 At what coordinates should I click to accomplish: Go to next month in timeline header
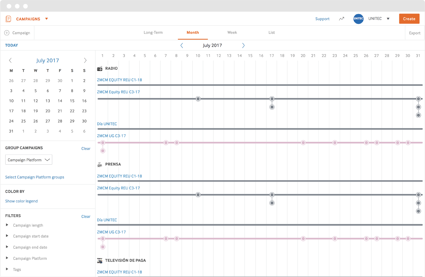click(243, 45)
